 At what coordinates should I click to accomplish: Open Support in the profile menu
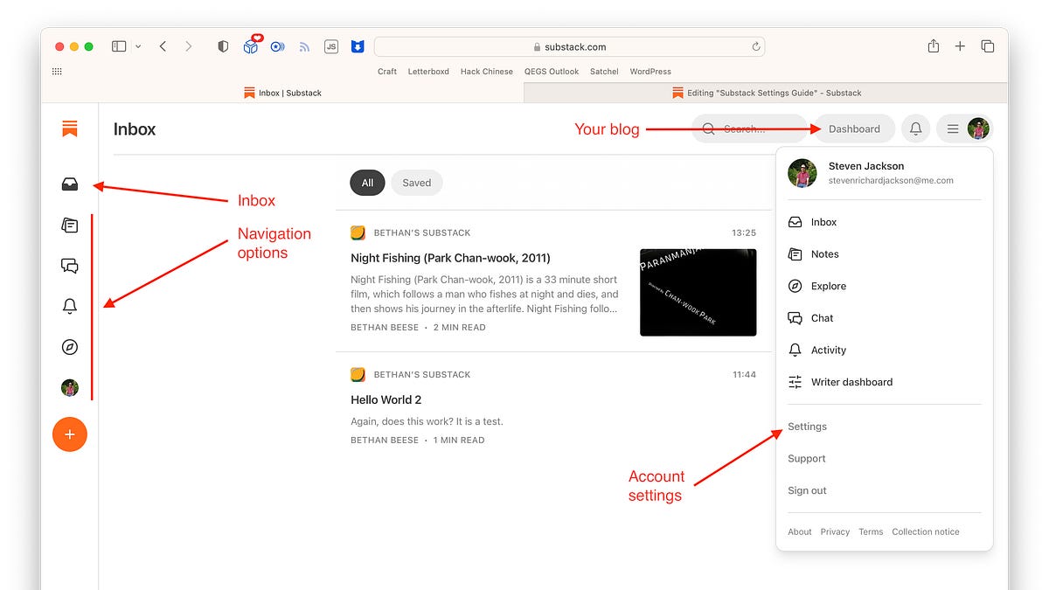[807, 459]
